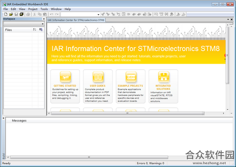Click the Save floppy disk icon
The height and width of the screenshot is (167, 236).
pos(16,14)
